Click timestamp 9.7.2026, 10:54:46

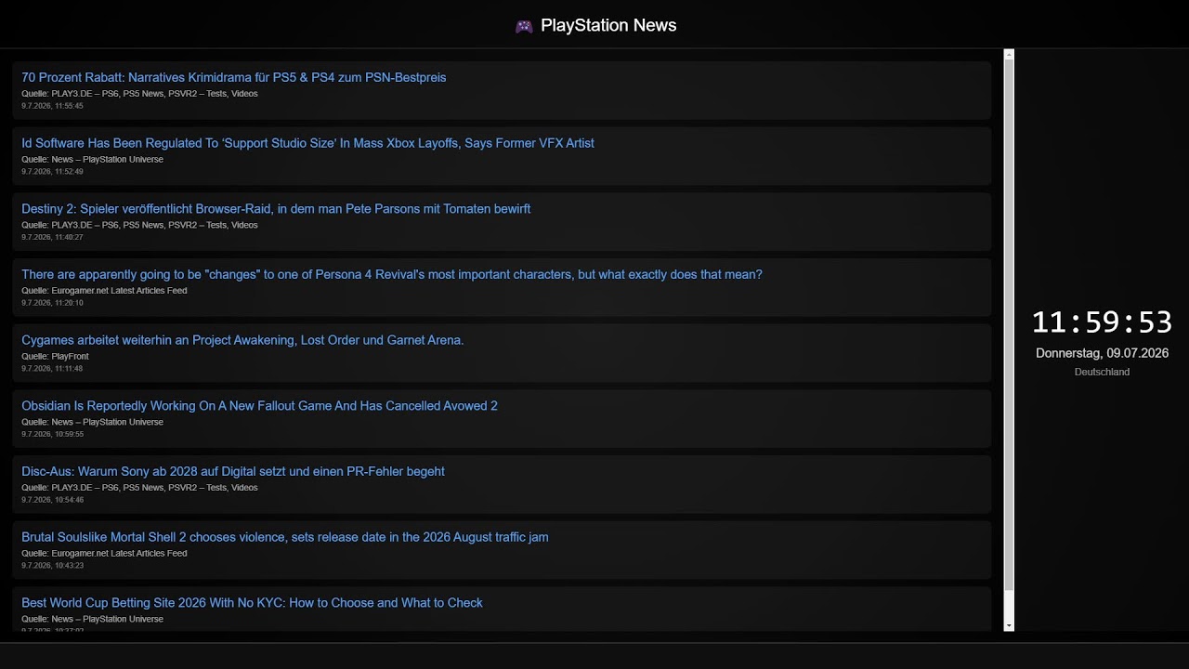pos(52,500)
